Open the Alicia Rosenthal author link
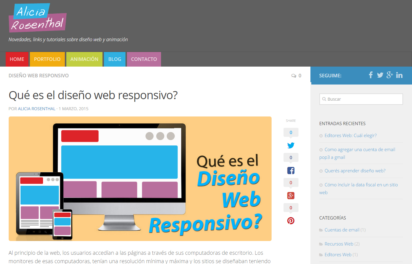Image resolution: width=412 pixels, height=264 pixels. 36,109
